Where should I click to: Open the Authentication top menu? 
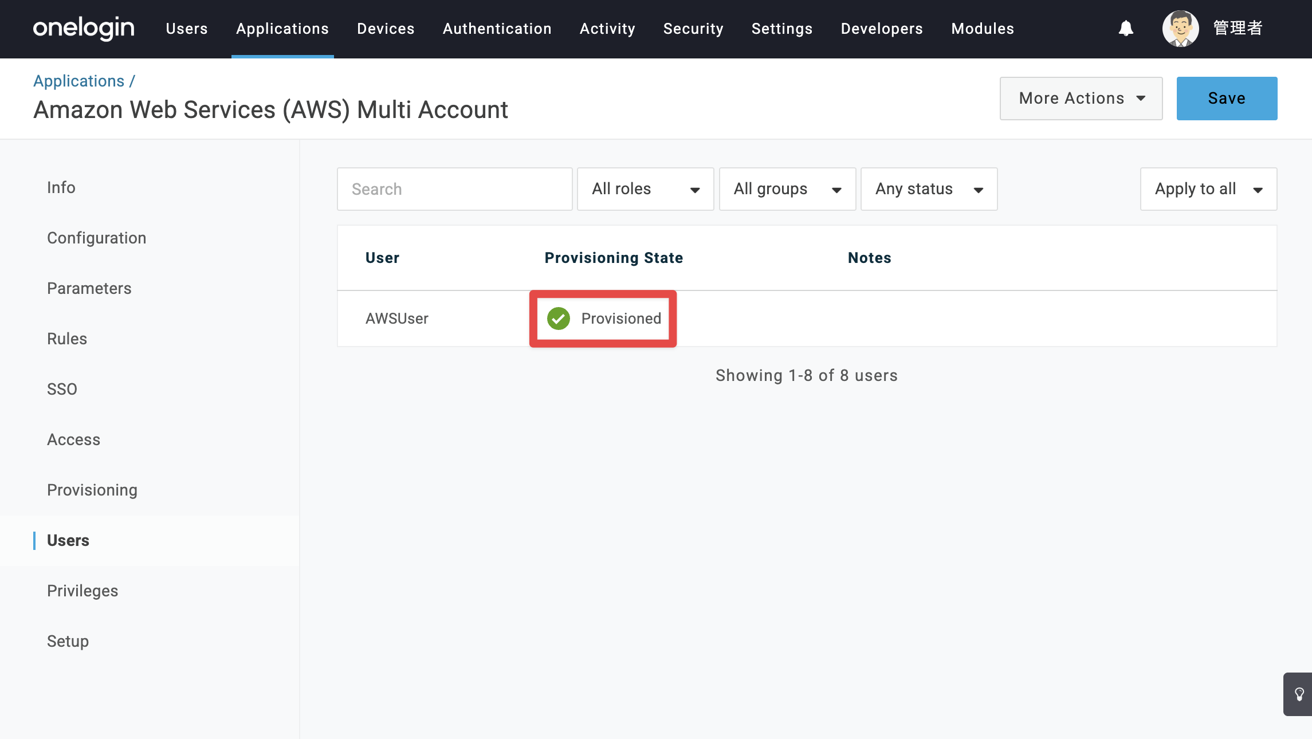point(497,29)
